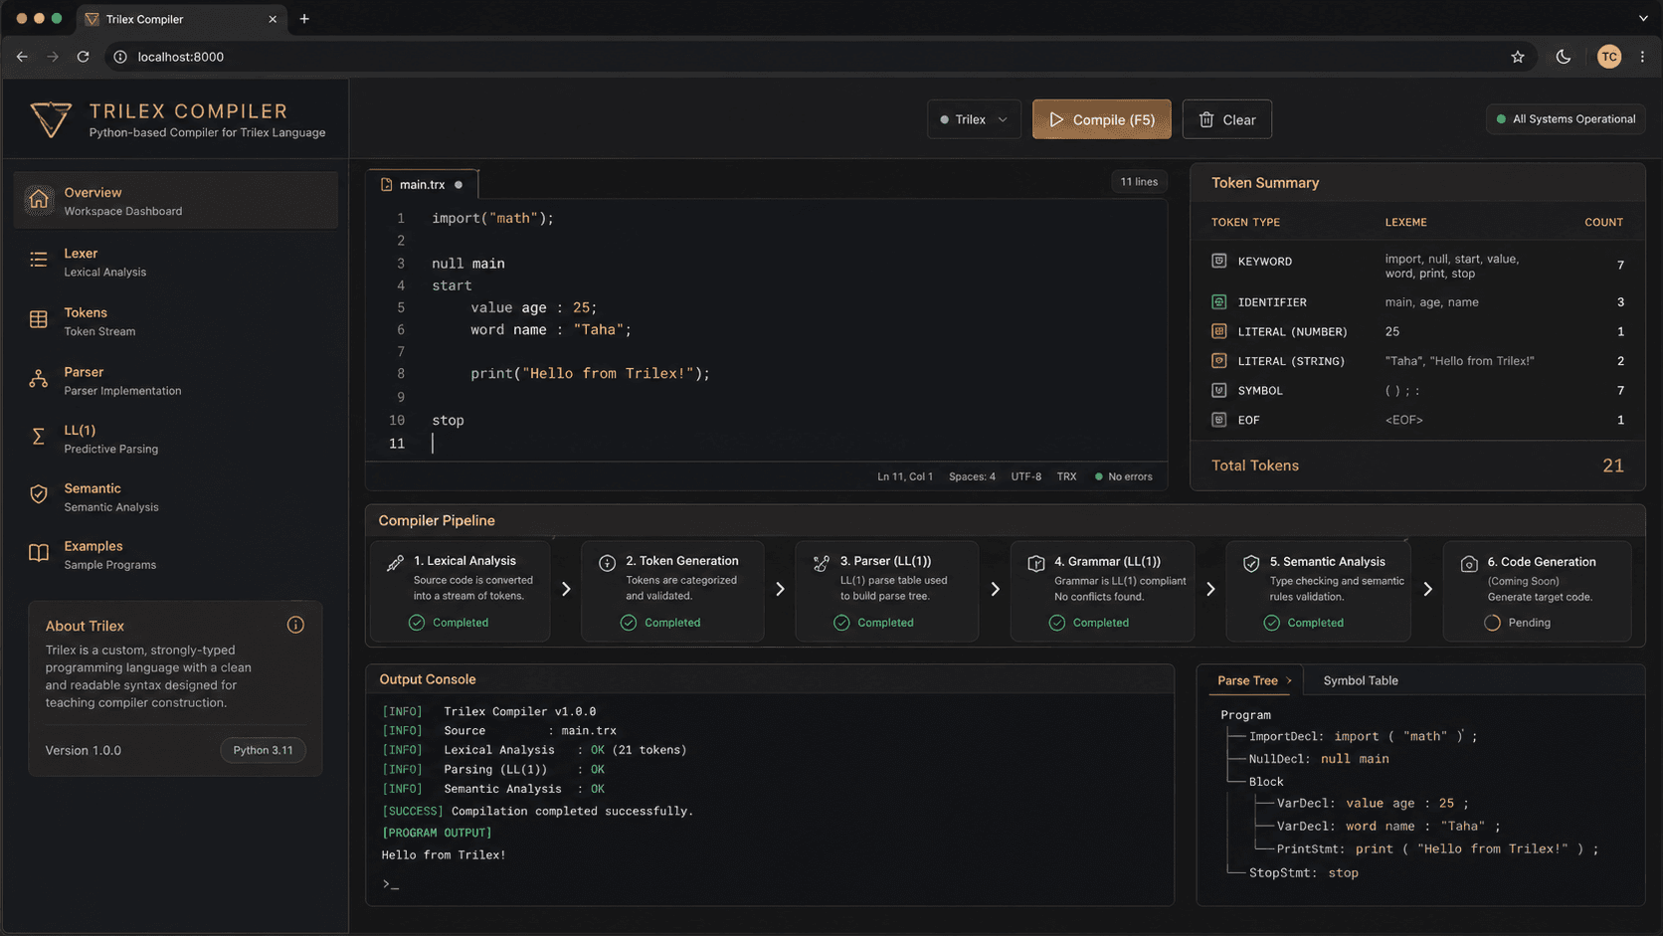Click the EOF token type icon

pyautogui.click(x=1219, y=420)
